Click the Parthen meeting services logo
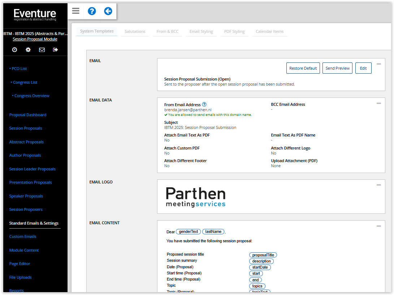Image resolution: width=394 pixels, height=295 pixels. pyautogui.click(x=196, y=197)
